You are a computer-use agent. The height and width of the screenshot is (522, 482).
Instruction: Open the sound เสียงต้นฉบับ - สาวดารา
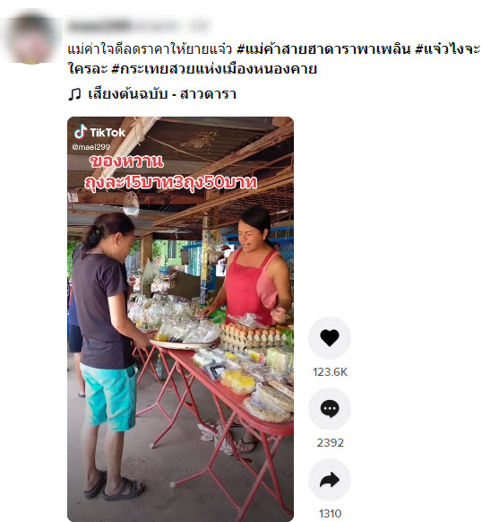(162, 94)
